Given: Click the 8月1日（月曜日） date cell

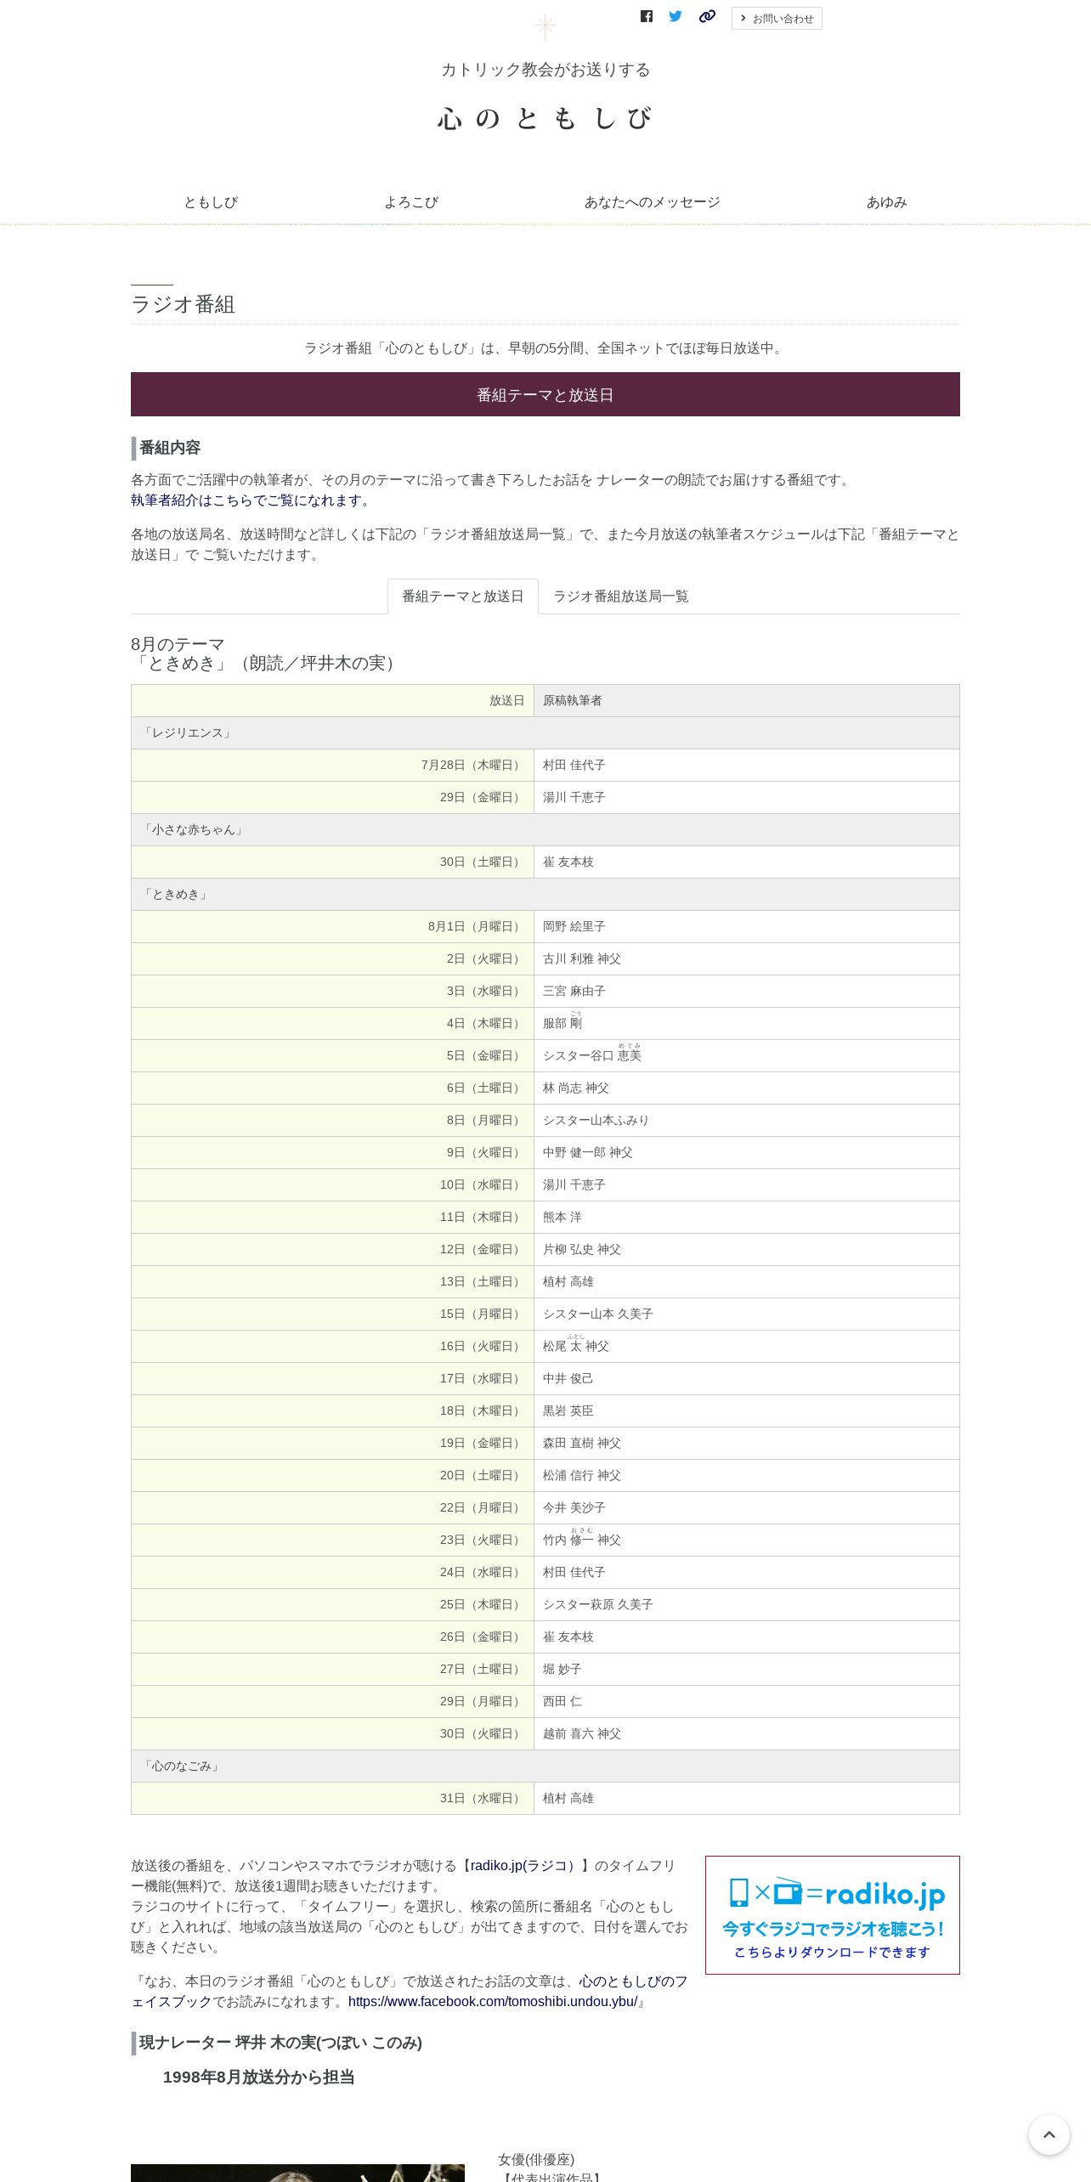Looking at the screenshot, I should (333, 927).
